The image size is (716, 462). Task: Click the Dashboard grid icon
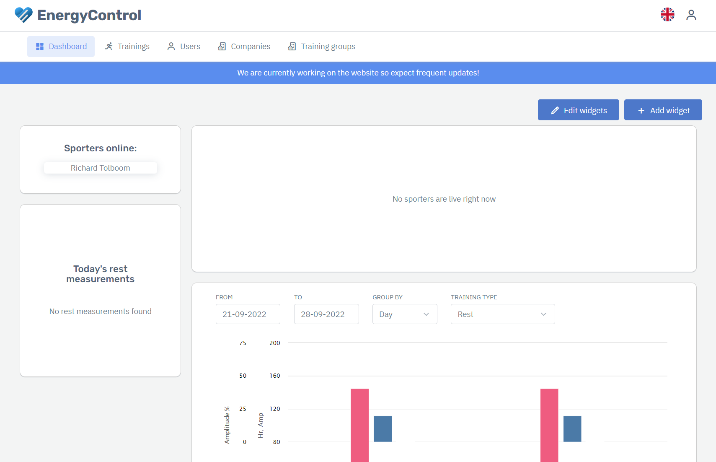[x=40, y=47]
